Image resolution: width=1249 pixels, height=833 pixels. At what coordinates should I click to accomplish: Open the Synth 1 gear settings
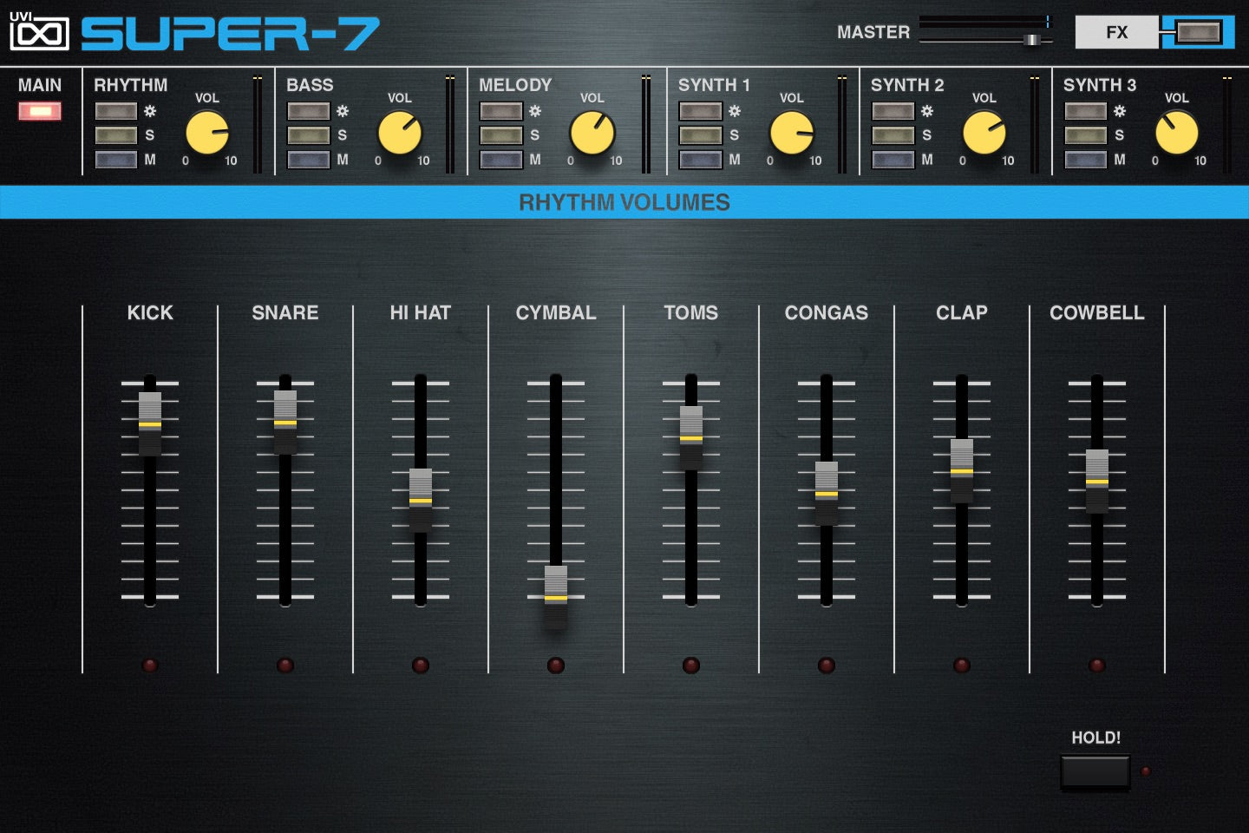pos(701,111)
